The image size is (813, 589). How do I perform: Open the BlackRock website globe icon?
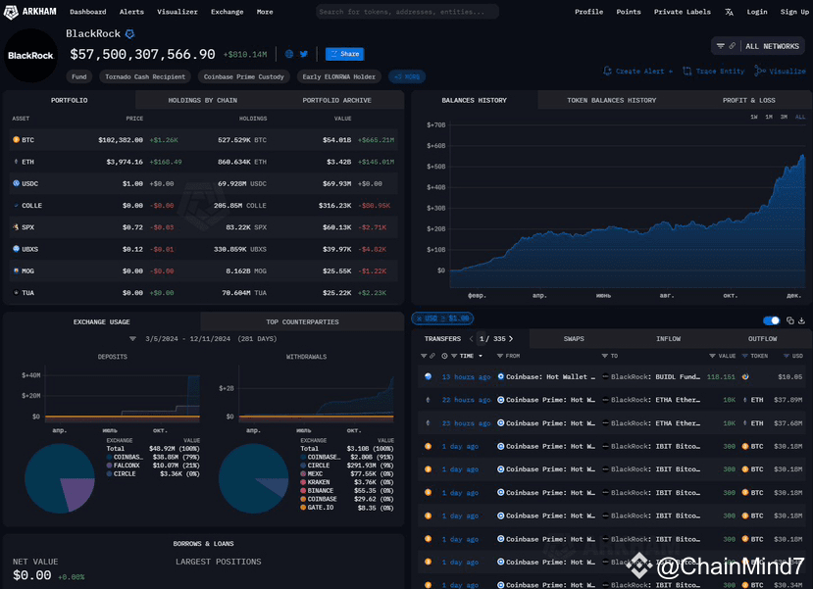pyautogui.click(x=288, y=54)
